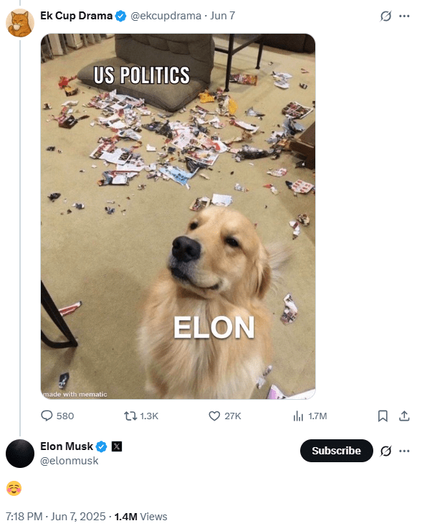Click Grok icon beside Subscribe button
This screenshot has width=422, height=531.
(385, 451)
